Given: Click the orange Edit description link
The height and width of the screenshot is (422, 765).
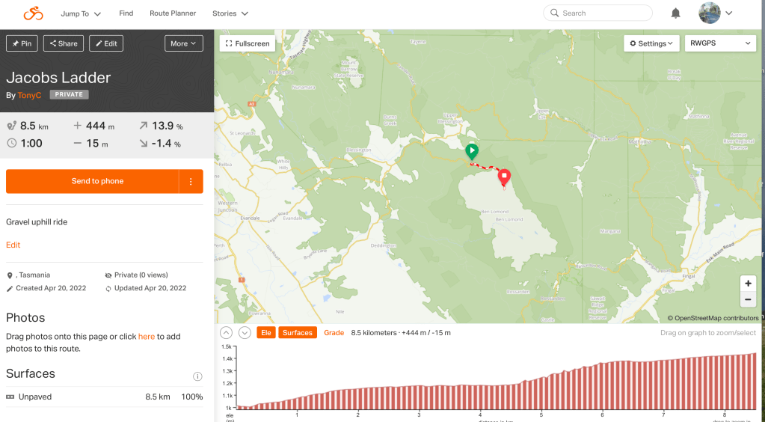Looking at the screenshot, I should pyautogui.click(x=13, y=245).
